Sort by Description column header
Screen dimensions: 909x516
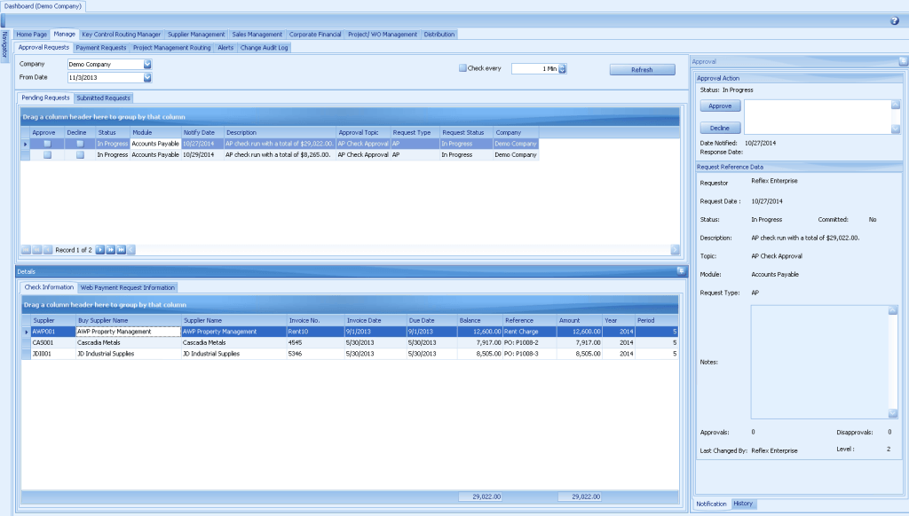[280, 133]
